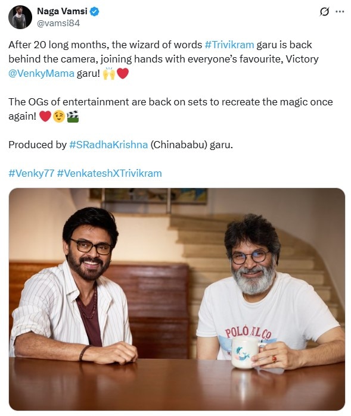The width and height of the screenshot is (351, 416).
Task: Open the Grok slash-circle icon
Action: coord(324,12)
